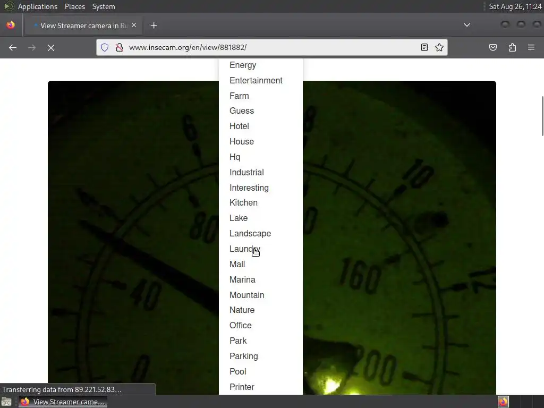This screenshot has height=408, width=544.
Task: Activate Firefox window in taskbar
Action: pos(63,402)
